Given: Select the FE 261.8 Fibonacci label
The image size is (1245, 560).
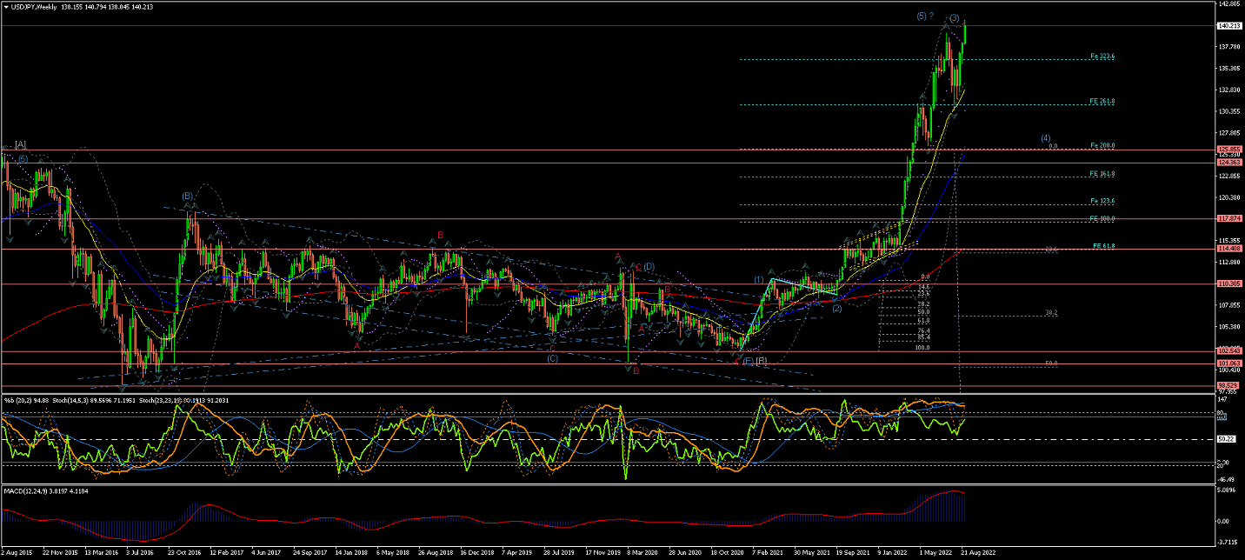Looking at the screenshot, I should tap(1102, 102).
